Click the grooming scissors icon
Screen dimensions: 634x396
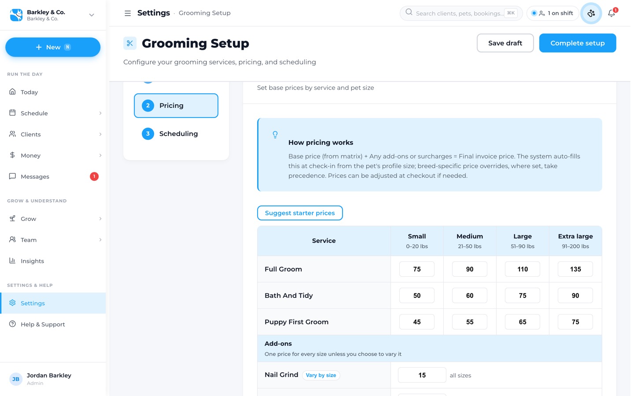[130, 43]
